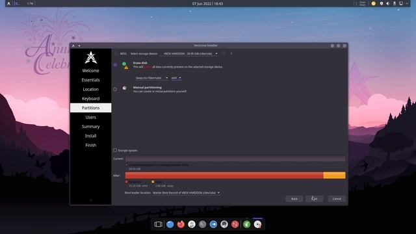Click the red root legend square
This screenshot has width=416, height=234.
click(x=126, y=182)
